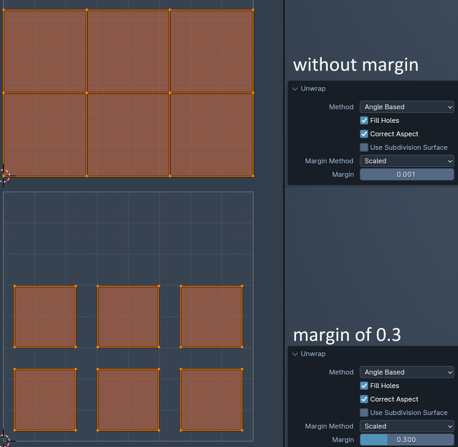This screenshot has width=458, height=447.
Task: Collapse the Unwrap panel with margin 0.001
Action: coord(295,89)
